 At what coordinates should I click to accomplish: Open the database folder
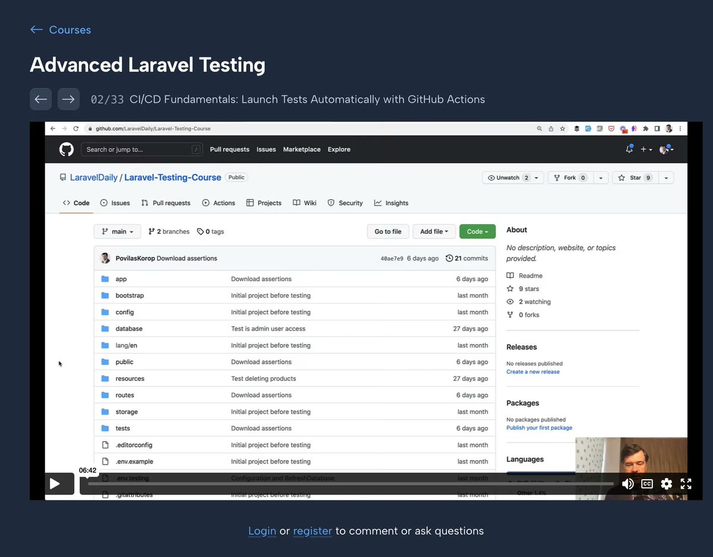pyautogui.click(x=129, y=329)
